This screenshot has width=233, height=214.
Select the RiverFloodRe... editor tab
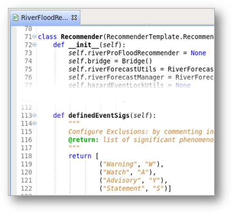click(x=45, y=18)
